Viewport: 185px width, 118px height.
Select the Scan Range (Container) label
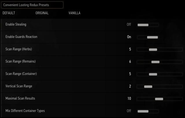click(x=21, y=74)
